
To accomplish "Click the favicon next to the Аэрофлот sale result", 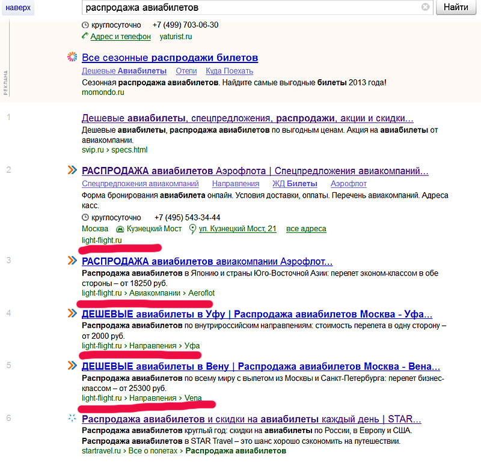I will pos(72,261).
